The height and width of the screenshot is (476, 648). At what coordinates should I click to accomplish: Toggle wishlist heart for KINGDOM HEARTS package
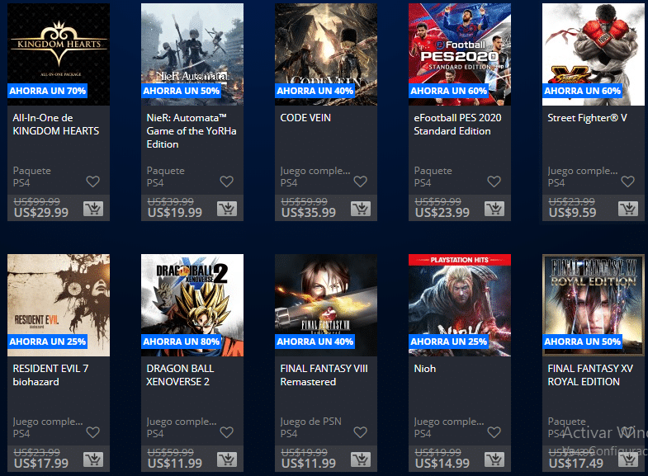pos(93,181)
